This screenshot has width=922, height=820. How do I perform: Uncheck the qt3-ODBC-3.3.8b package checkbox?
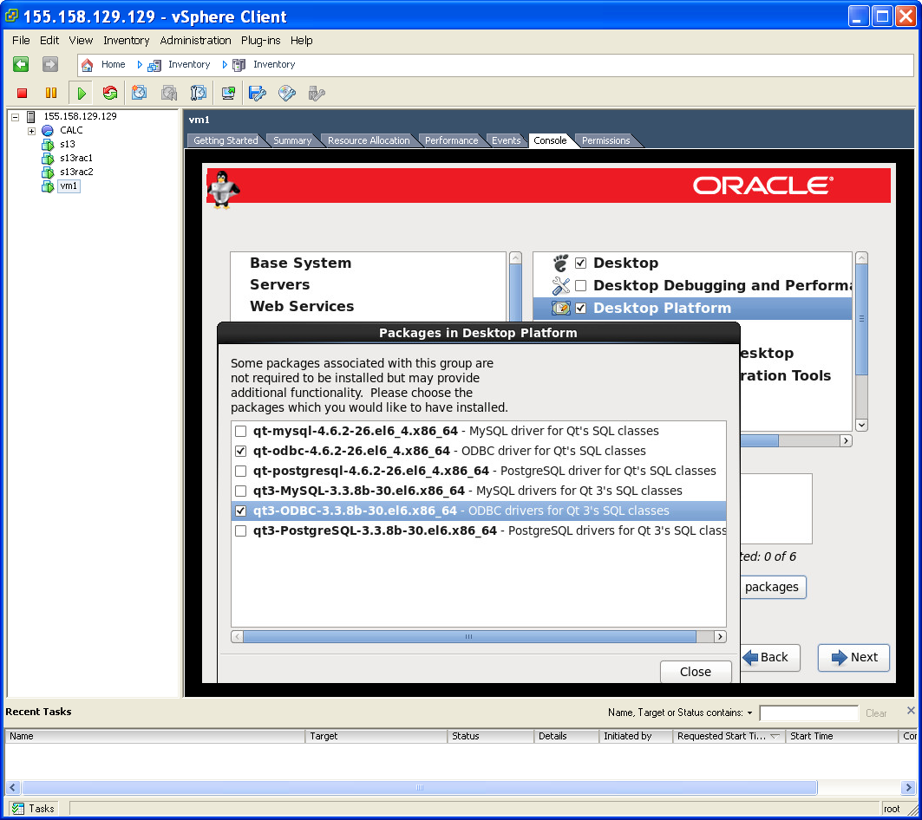click(x=240, y=511)
